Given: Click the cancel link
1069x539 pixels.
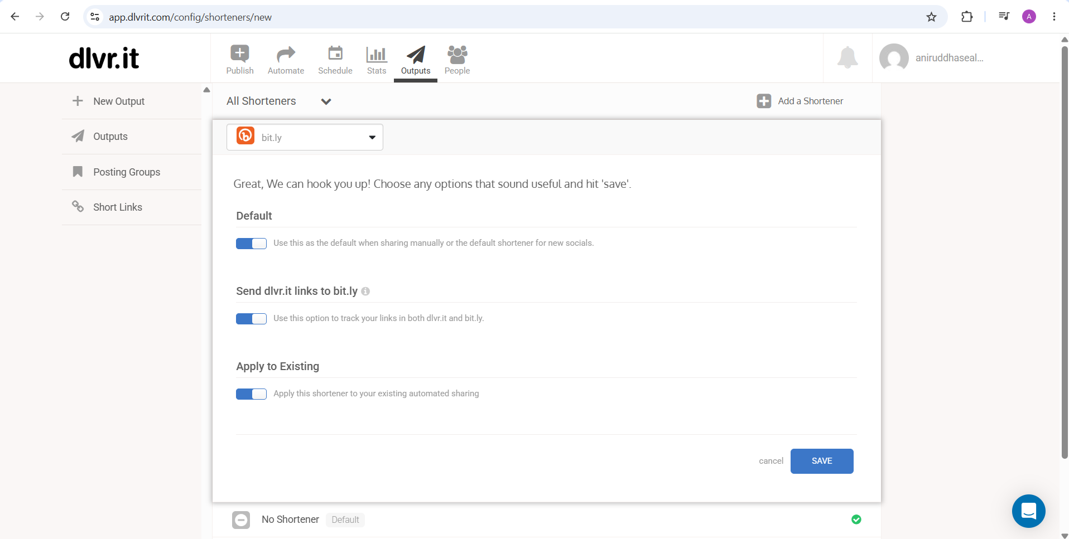Looking at the screenshot, I should point(771,461).
